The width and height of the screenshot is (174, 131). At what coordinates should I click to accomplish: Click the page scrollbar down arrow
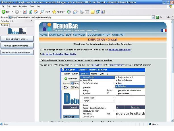click(172, 120)
